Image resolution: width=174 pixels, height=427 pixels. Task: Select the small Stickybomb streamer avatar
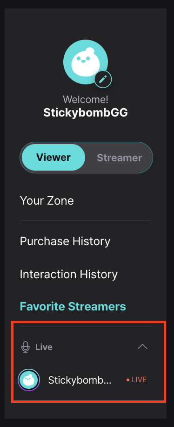[29, 380]
